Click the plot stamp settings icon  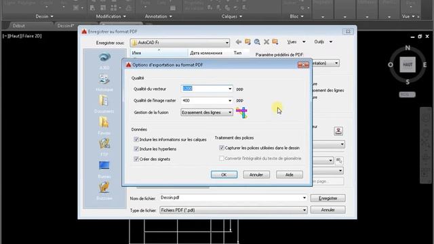pyautogui.click(x=338, y=131)
